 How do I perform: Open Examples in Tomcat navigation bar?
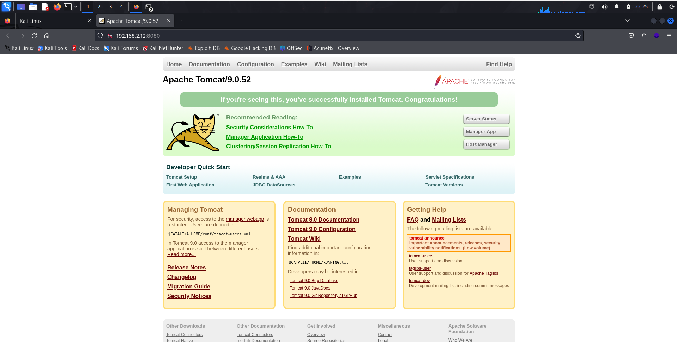294,64
